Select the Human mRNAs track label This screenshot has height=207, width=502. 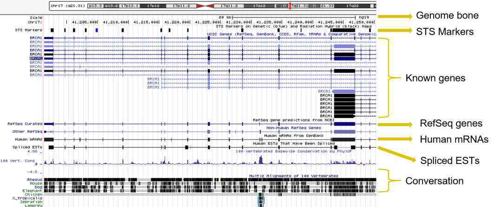[x=28, y=139]
